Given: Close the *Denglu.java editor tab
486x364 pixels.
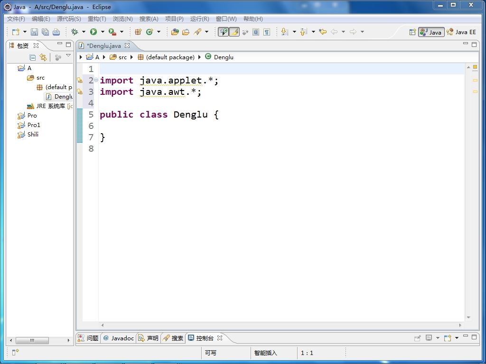Looking at the screenshot, I should pyautogui.click(x=127, y=45).
